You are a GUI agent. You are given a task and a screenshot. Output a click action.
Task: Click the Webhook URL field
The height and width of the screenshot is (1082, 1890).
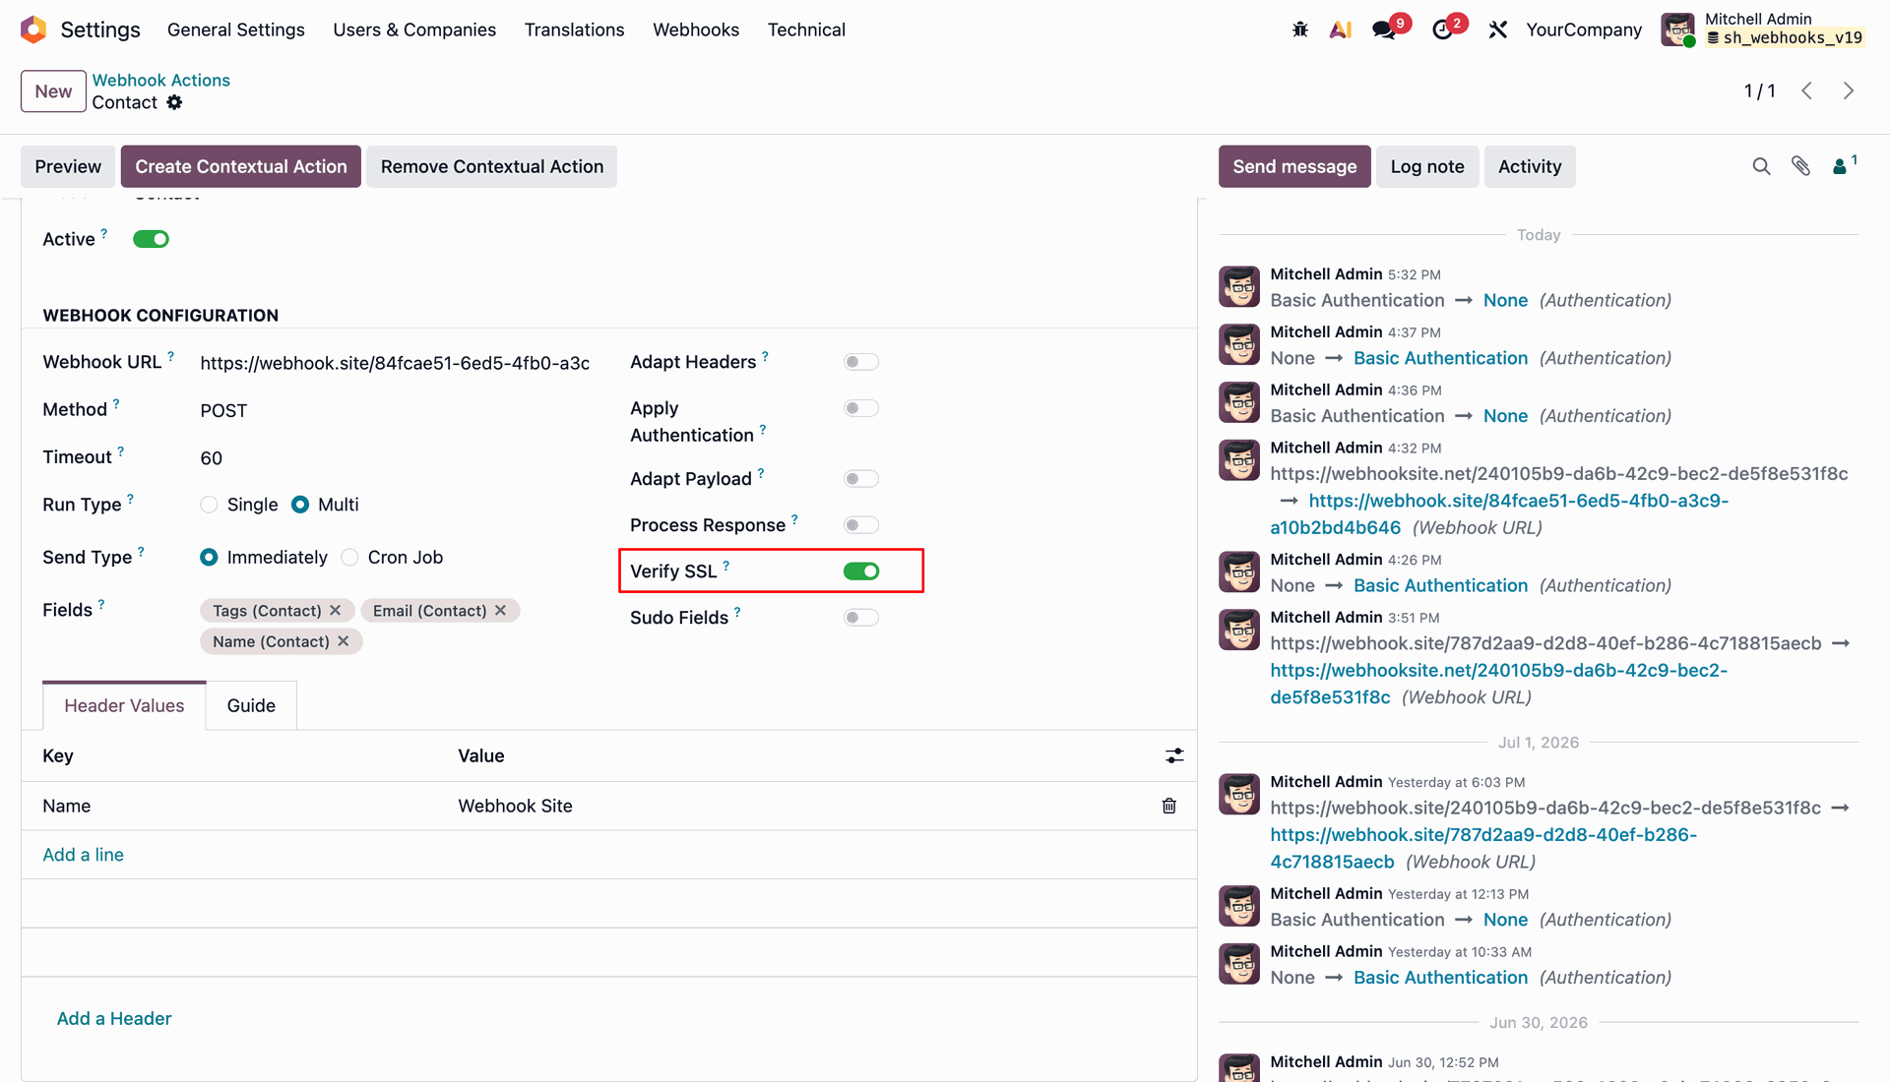coord(395,363)
